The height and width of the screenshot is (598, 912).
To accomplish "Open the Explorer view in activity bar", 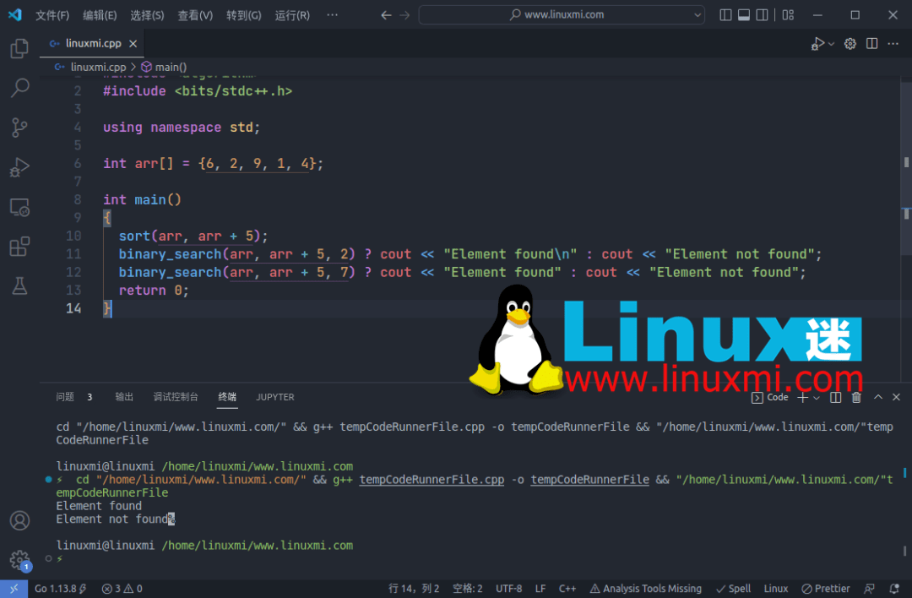I will coord(19,48).
